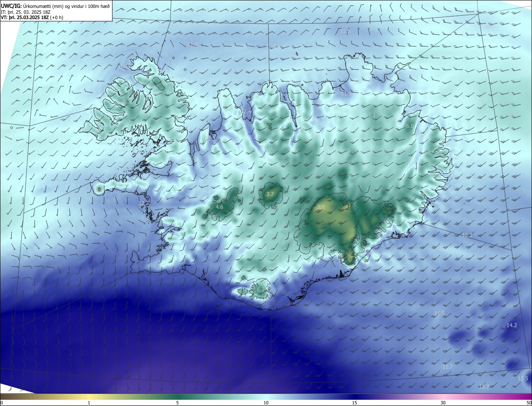Image resolution: width=532 pixels, height=406 pixels.
Task: Click the 4.6 value on the Langjökull glacier
Action: [x=219, y=207]
